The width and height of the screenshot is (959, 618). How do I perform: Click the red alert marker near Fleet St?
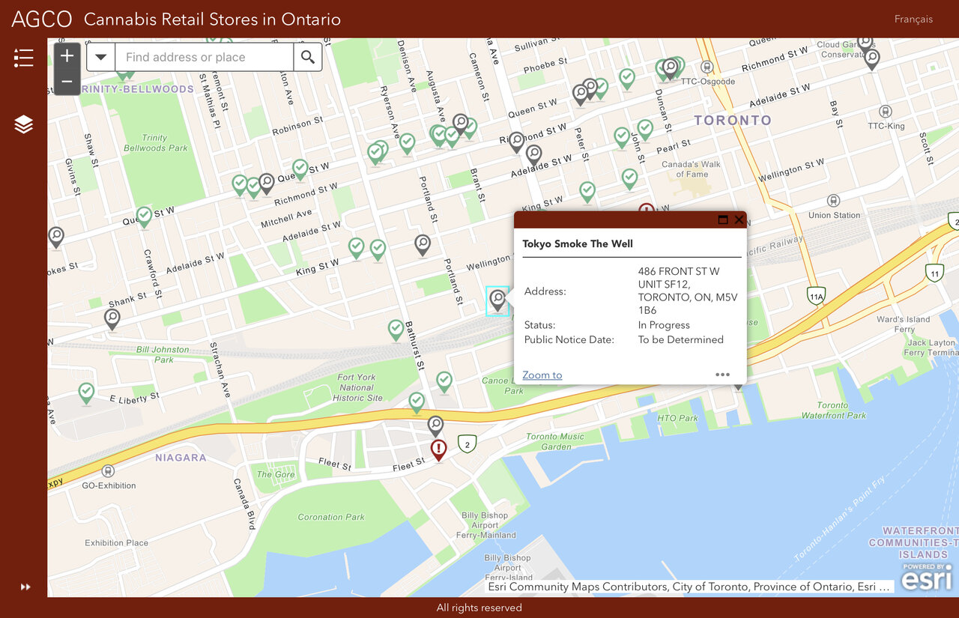(438, 449)
